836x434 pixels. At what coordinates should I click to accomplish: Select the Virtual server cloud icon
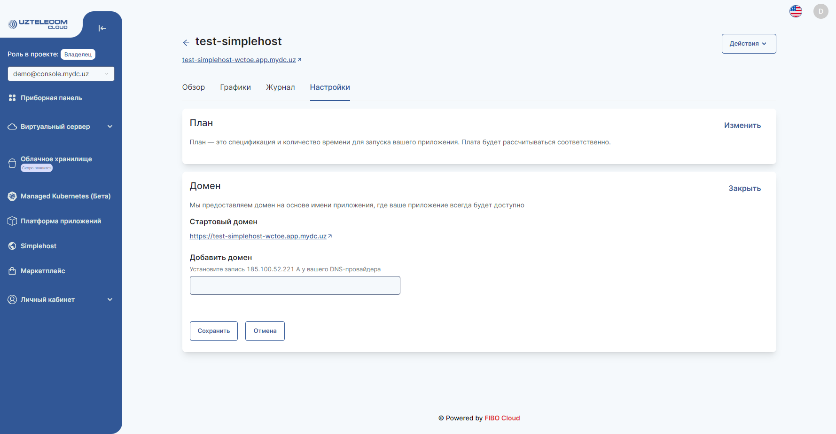pos(12,126)
